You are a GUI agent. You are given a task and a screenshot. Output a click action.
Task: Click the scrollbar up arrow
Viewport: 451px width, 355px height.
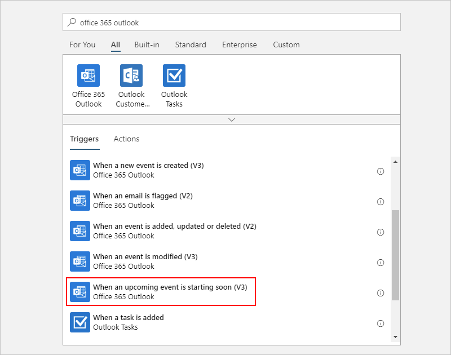[x=395, y=162]
